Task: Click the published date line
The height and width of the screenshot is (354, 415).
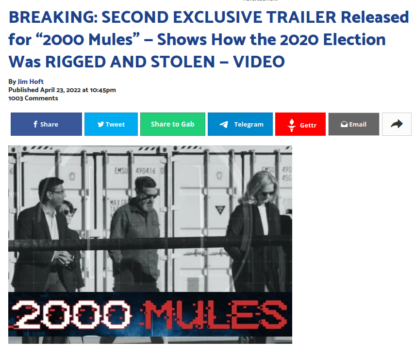Action: [x=62, y=90]
